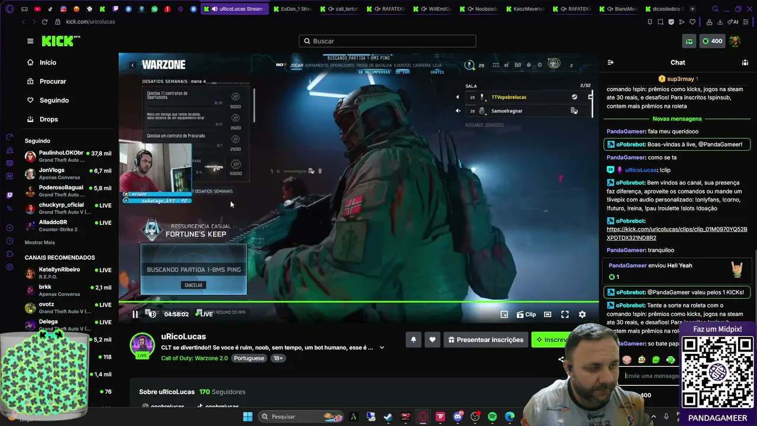View the 400 KICKs balance
The image size is (757, 426).
712,41
